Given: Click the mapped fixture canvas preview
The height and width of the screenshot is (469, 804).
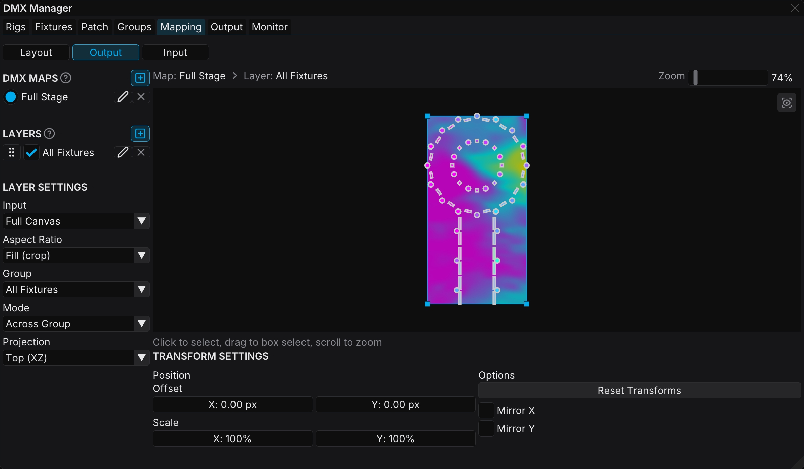Looking at the screenshot, I should [x=477, y=210].
